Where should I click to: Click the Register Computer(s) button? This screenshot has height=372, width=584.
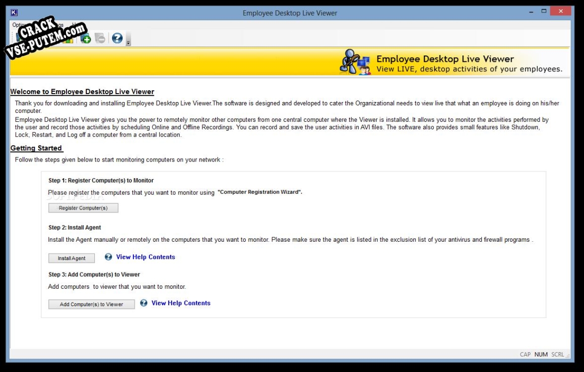[83, 208]
